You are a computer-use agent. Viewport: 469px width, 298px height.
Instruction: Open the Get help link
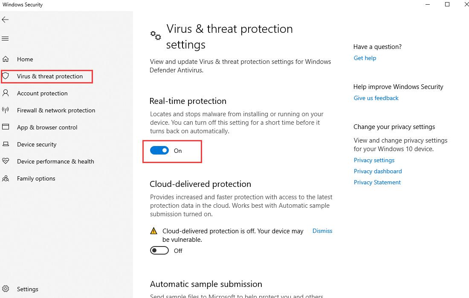[x=365, y=58]
